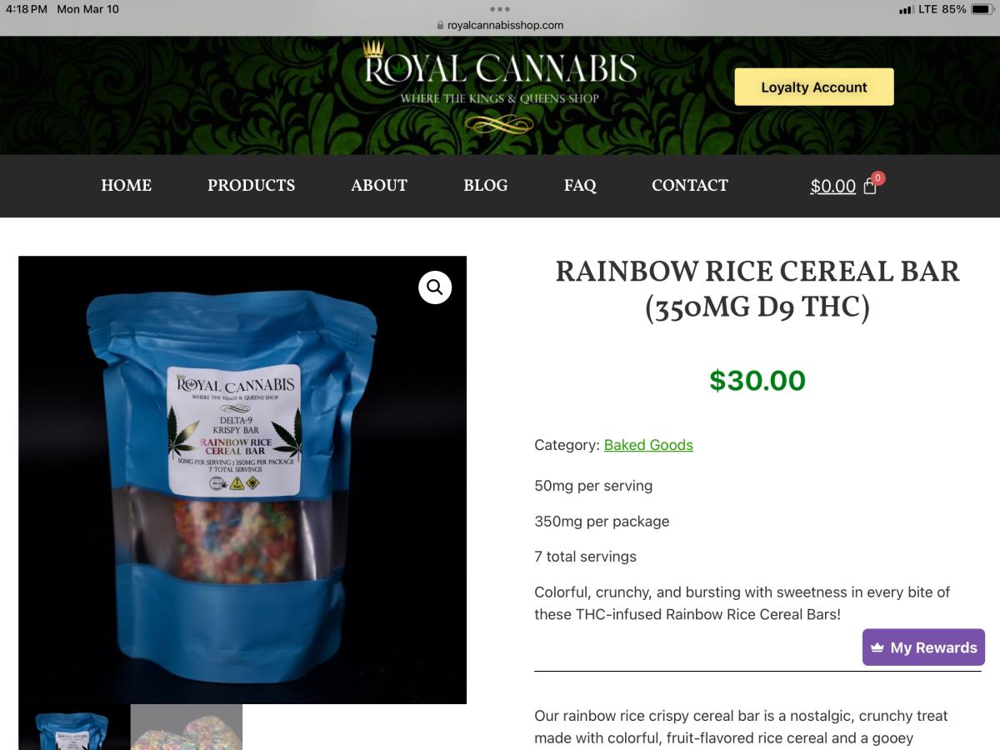Click the crown icon in My Rewards

(877, 647)
